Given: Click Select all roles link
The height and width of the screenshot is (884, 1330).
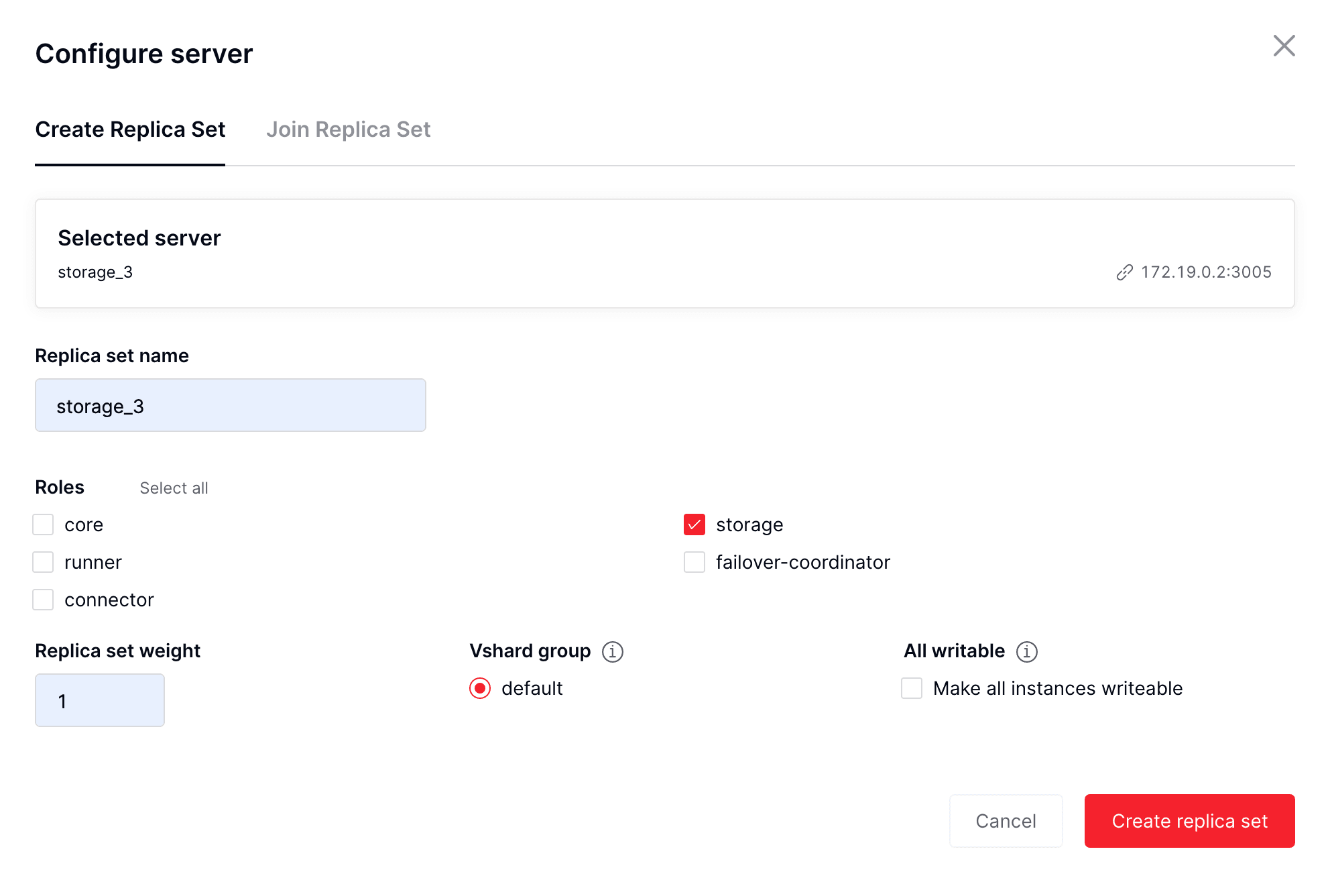Looking at the screenshot, I should pyautogui.click(x=174, y=488).
